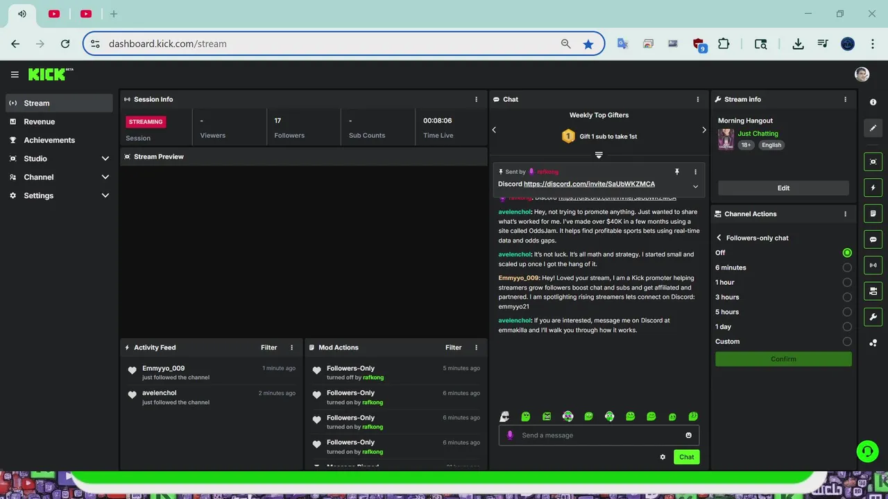
Task: Open the info icon in the right sidebar
Action: point(873,103)
